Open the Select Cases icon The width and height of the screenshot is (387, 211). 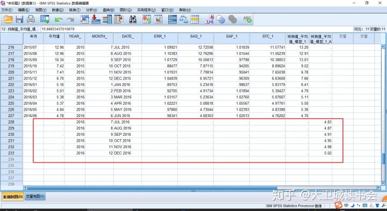point(195,19)
